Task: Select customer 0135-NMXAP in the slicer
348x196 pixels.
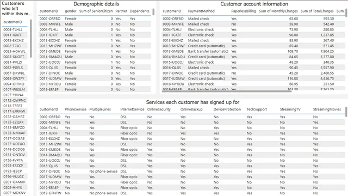Action: (15, 133)
